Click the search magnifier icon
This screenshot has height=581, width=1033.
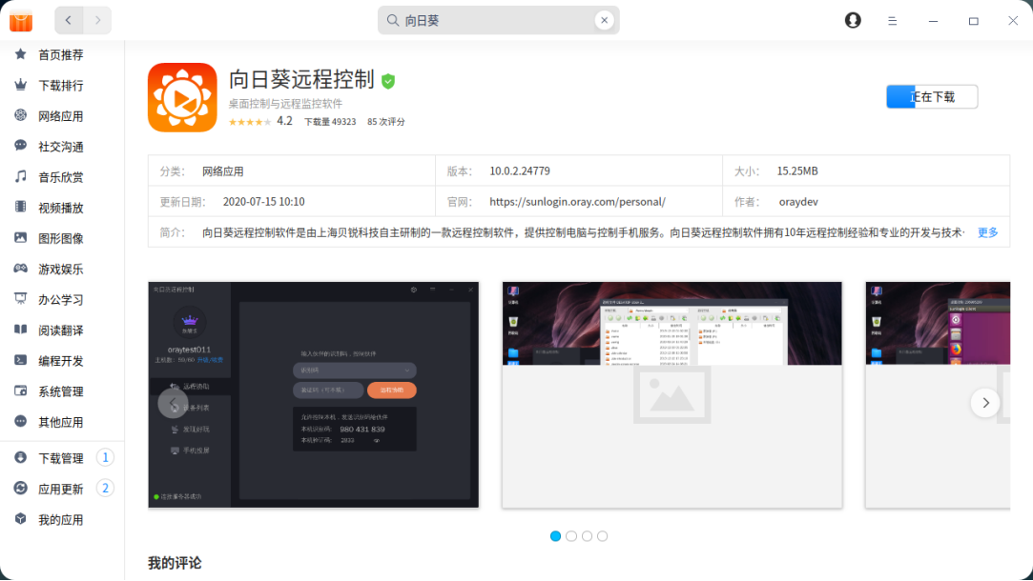pyautogui.click(x=393, y=20)
